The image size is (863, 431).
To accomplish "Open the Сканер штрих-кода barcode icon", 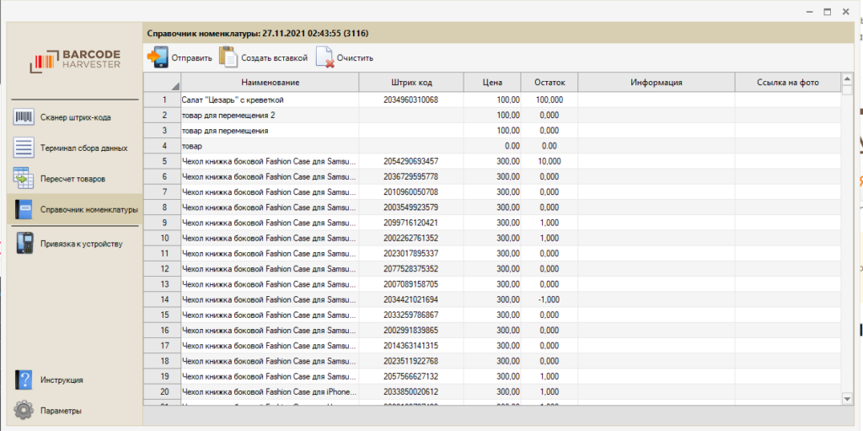I will (x=24, y=117).
